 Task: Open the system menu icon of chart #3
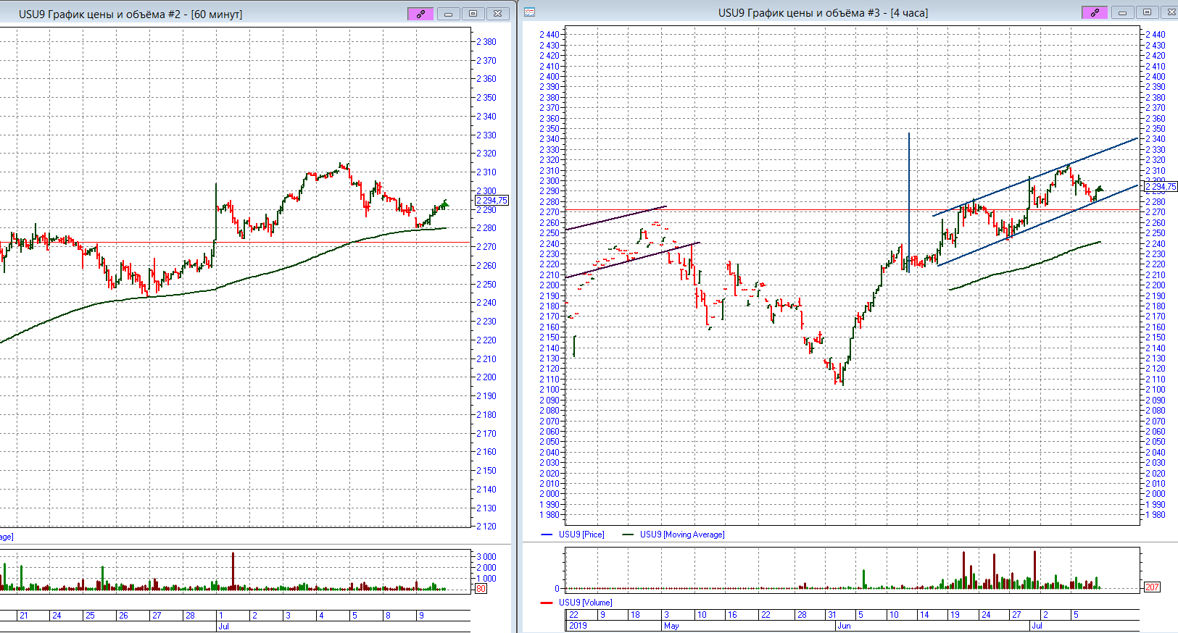click(x=530, y=12)
